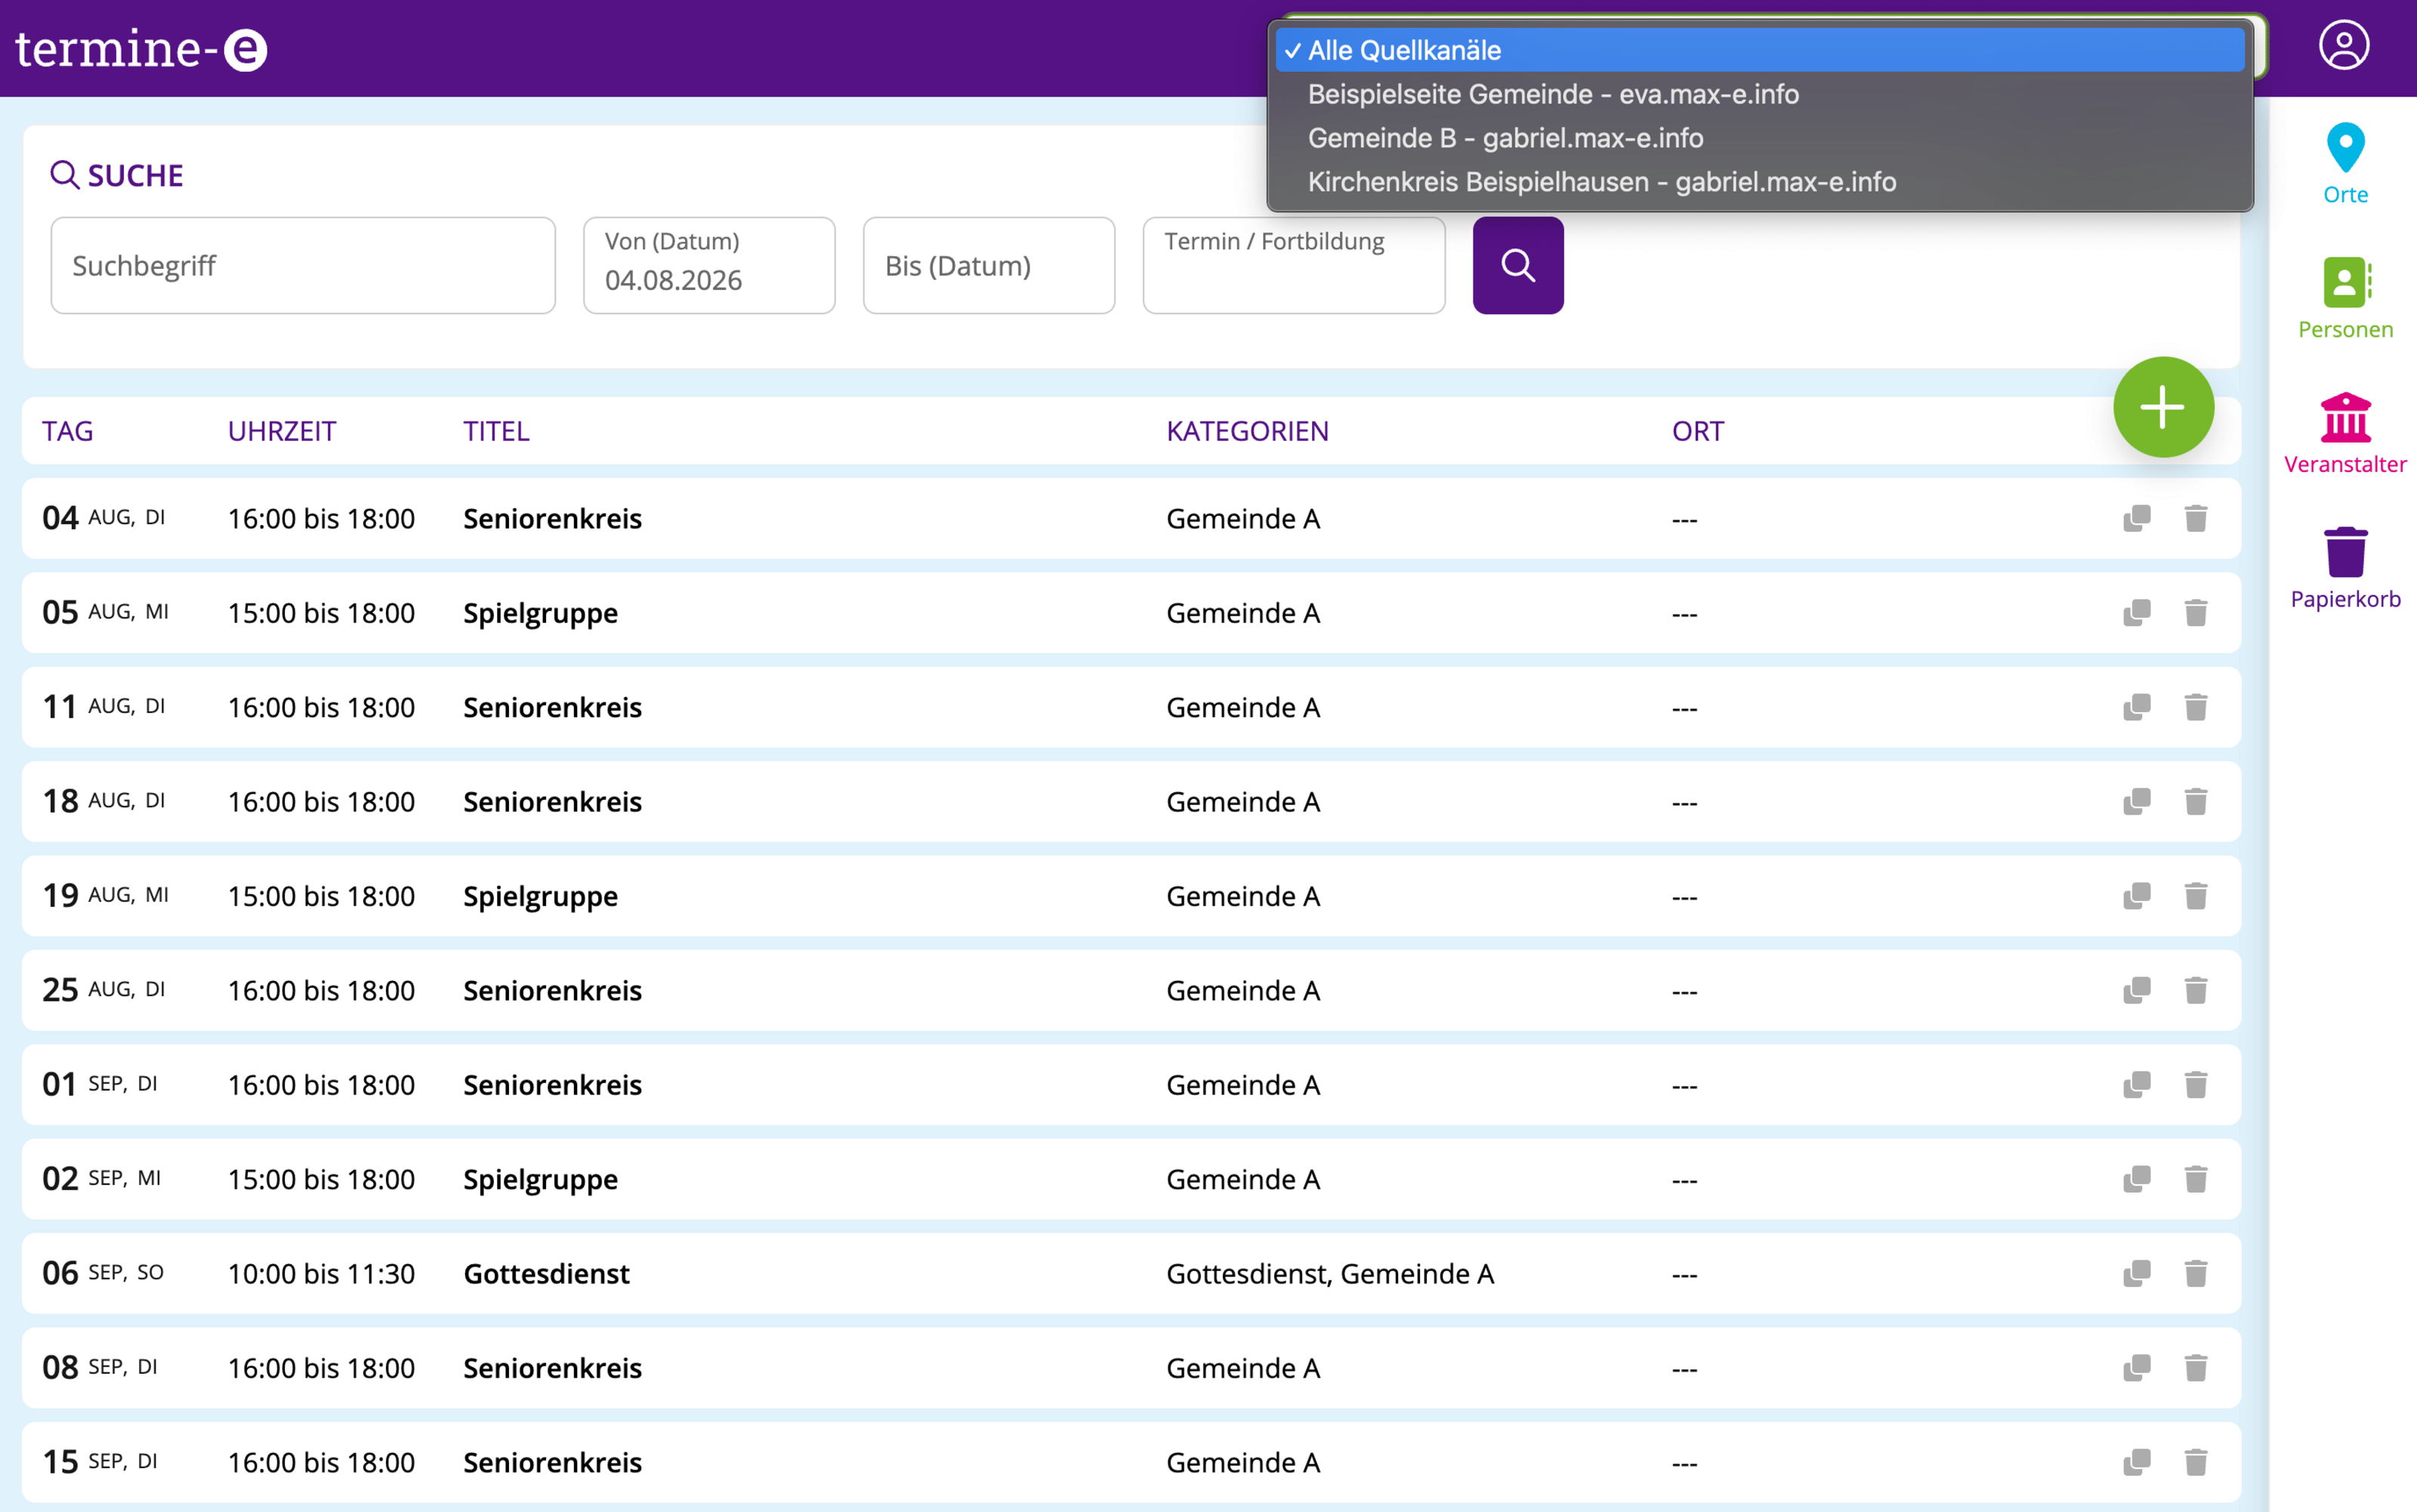The height and width of the screenshot is (1512, 2417).
Task: Delete the 08 Sep Seniorenkreis event
Action: coord(2196,1367)
